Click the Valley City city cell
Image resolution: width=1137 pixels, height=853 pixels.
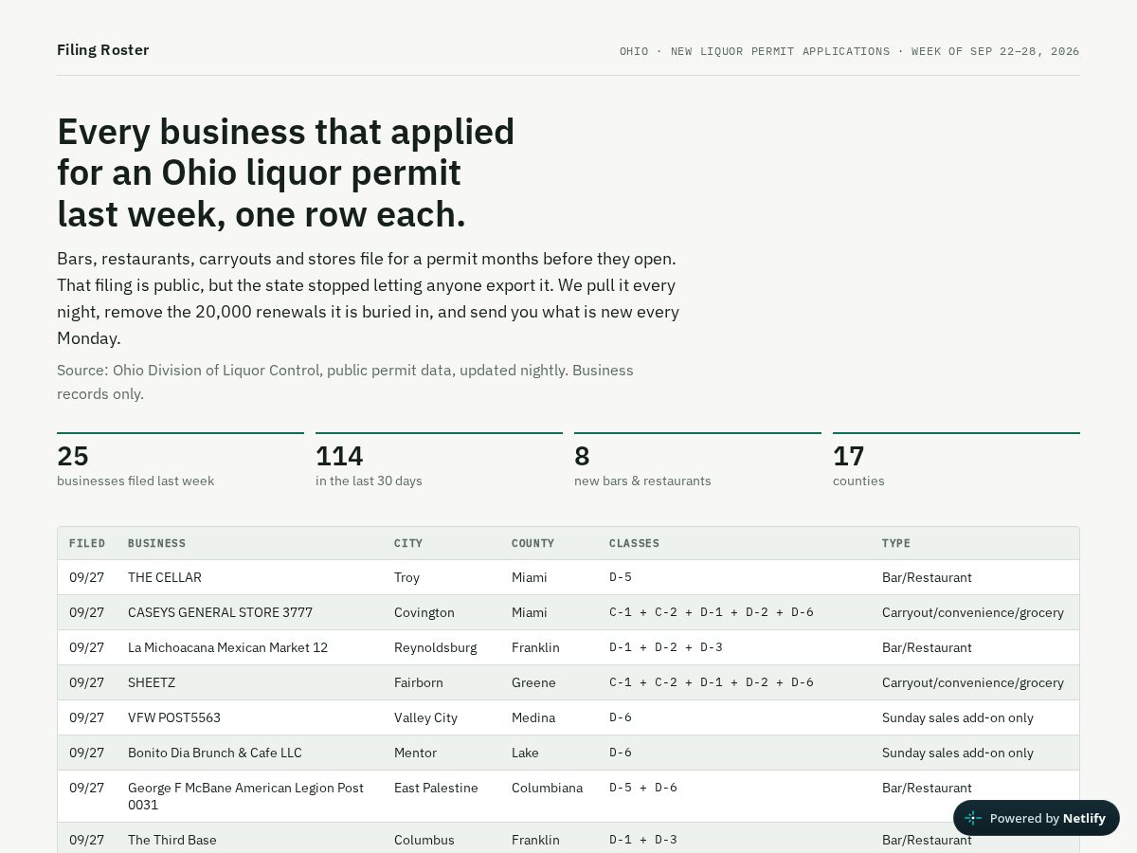(425, 717)
